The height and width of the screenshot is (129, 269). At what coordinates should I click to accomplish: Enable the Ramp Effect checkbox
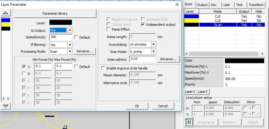pyautogui.click(x=109, y=29)
